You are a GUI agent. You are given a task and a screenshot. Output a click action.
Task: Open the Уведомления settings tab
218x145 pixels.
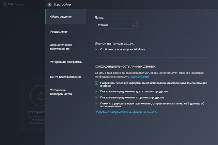(x=59, y=32)
